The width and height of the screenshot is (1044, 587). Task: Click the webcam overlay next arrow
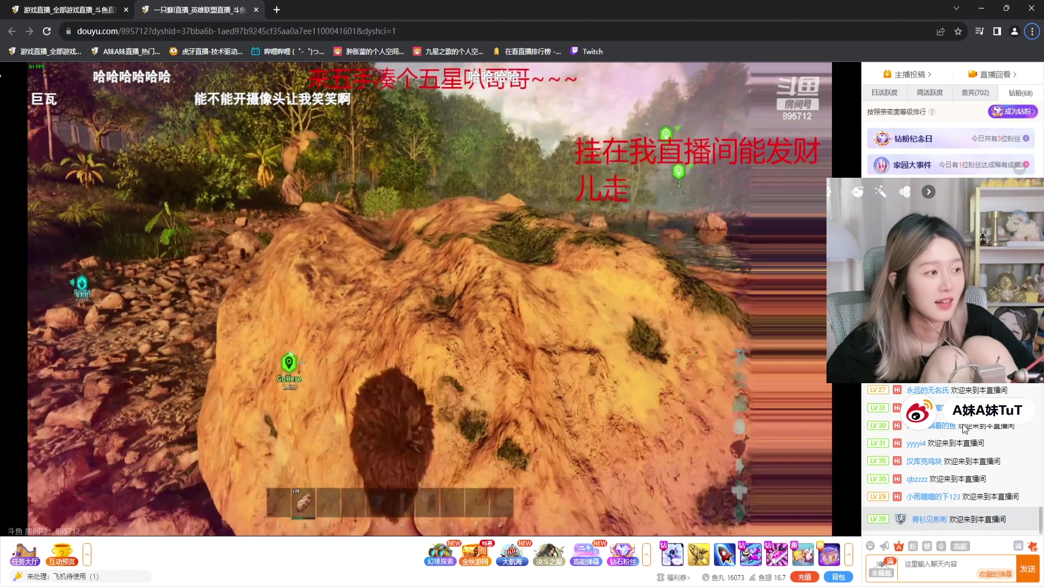[929, 191]
